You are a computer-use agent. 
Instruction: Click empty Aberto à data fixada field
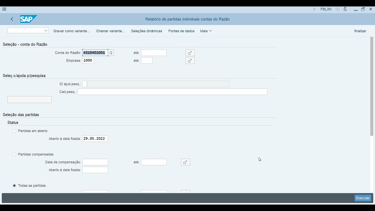pyautogui.click(x=95, y=170)
